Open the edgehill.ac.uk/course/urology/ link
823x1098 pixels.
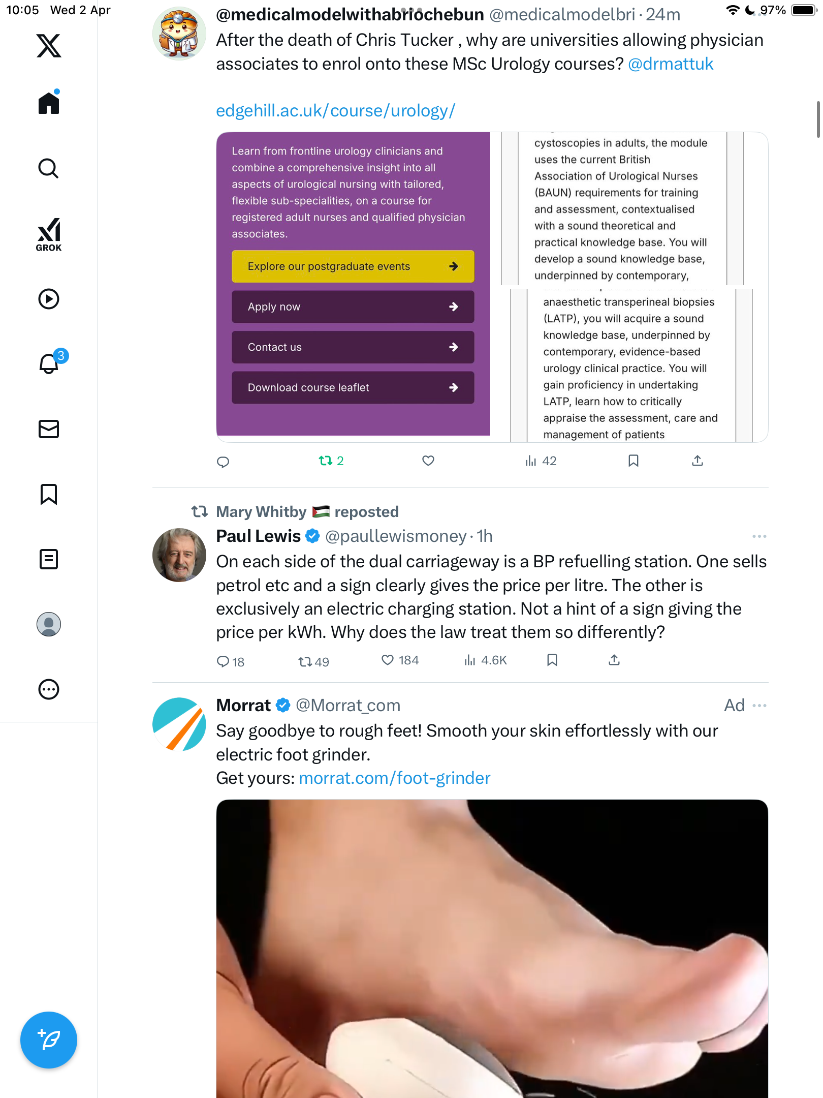click(335, 111)
